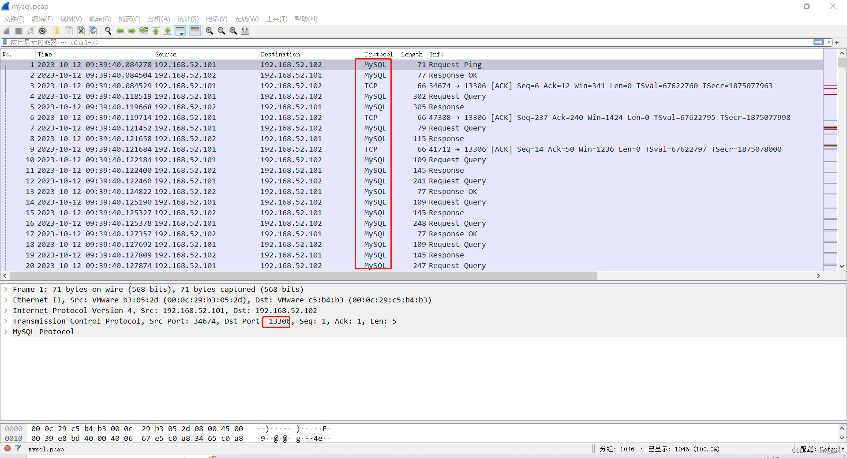The width and height of the screenshot is (847, 458).
Task: Click the hex pane scroll-up arrow
Action: (x=842, y=428)
